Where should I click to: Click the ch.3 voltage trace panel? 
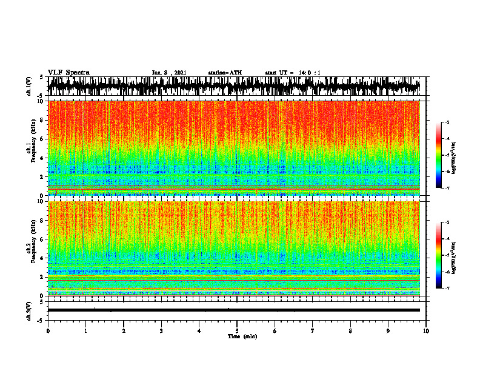coord(237,311)
